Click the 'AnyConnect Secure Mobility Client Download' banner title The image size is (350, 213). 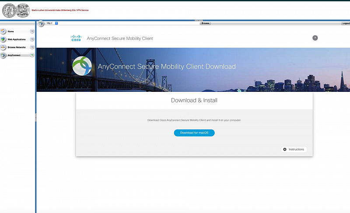(167, 66)
